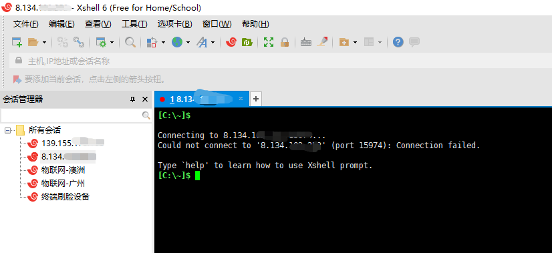
Task: Expand the layout icon dropdown arrow
Action: tap(380, 43)
